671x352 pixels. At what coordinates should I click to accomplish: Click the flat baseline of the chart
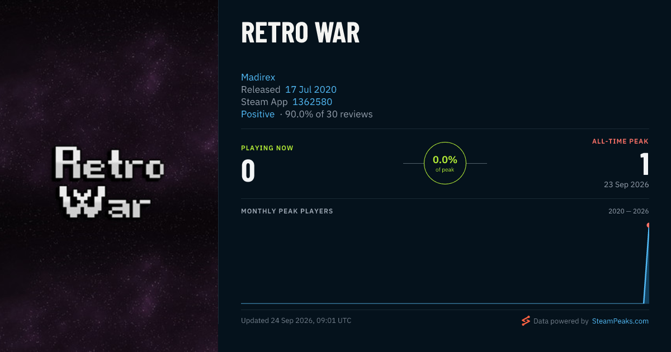click(x=442, y=303)
